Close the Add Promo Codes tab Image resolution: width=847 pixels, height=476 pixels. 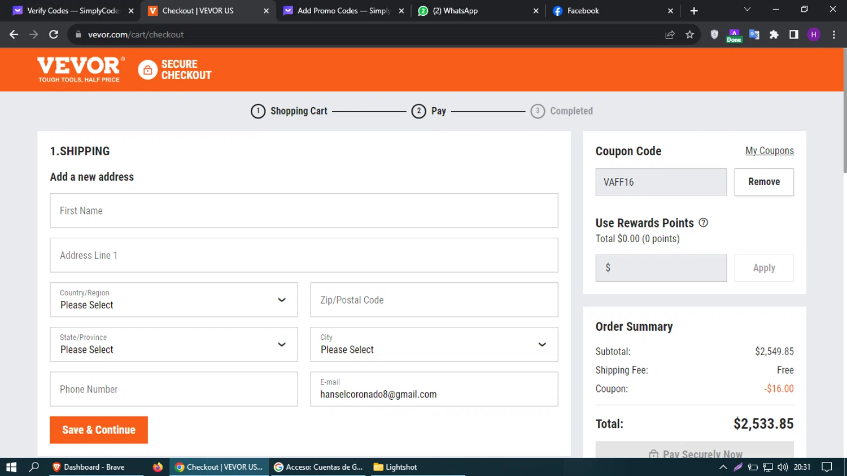coord(401,11)
